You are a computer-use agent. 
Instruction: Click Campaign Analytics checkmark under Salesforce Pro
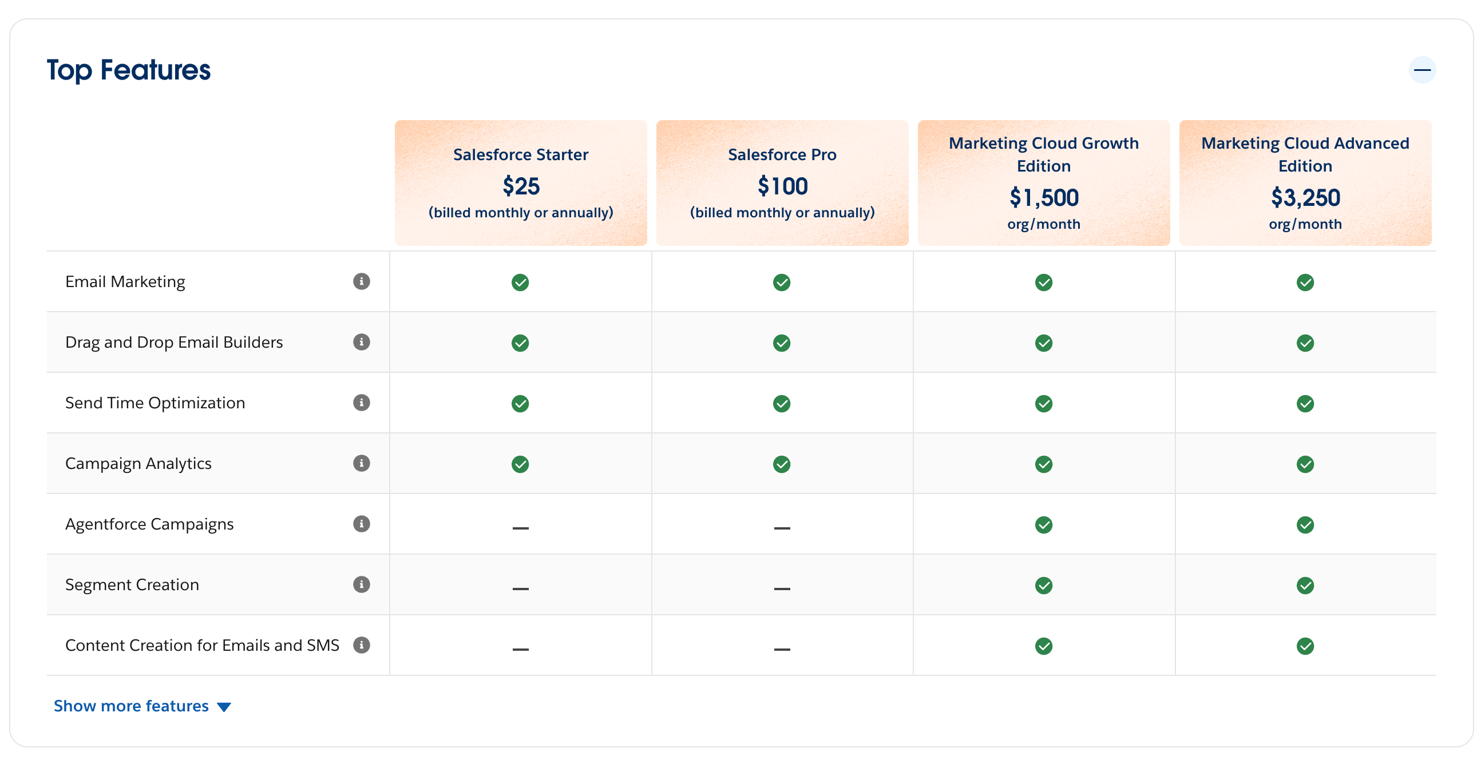(x=782, y=465)
